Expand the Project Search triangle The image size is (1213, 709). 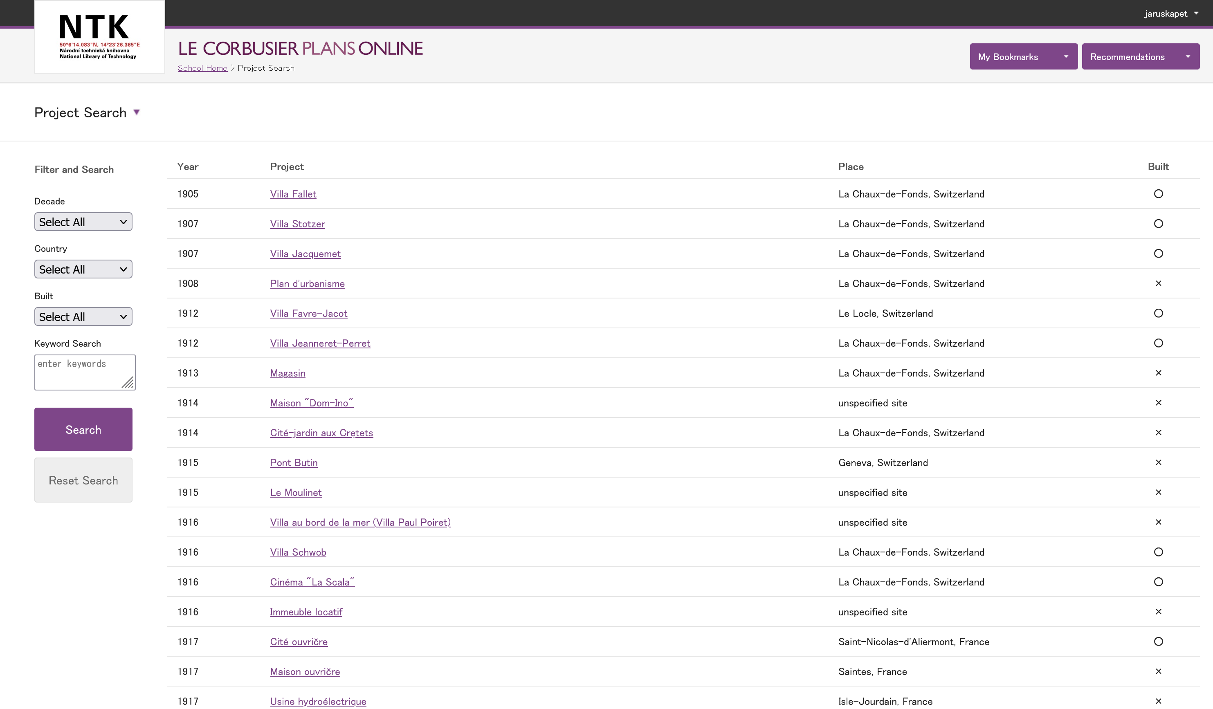[137, 112]
